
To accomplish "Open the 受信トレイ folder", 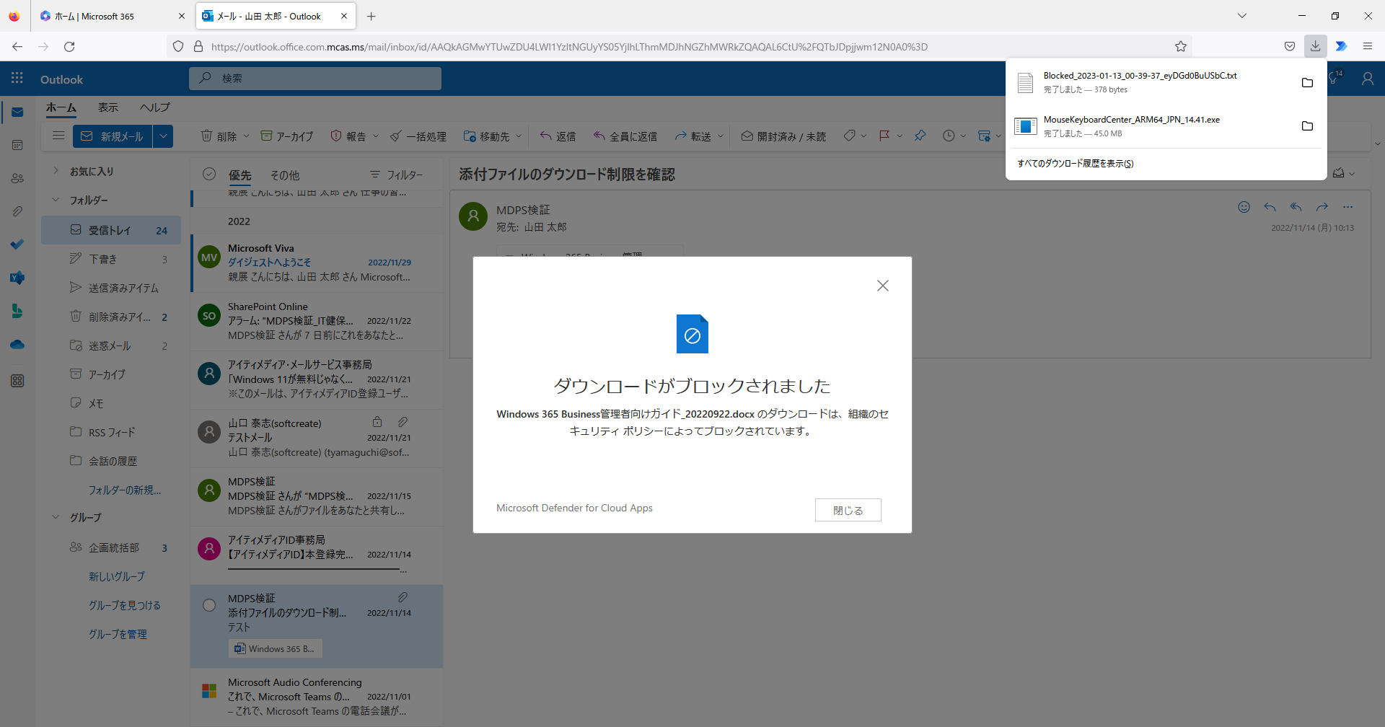I will tap(111, 230).
